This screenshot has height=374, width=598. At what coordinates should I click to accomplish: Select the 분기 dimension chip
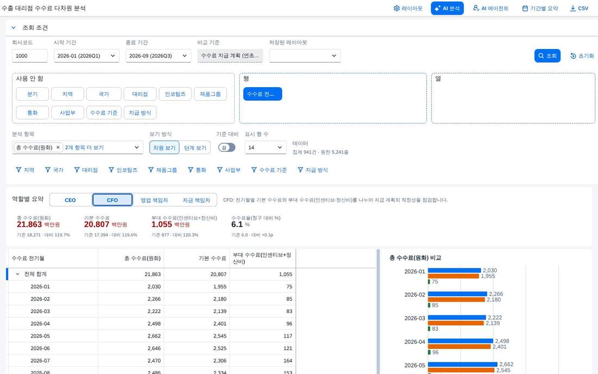pyautogui.click(x=33, y=94)
